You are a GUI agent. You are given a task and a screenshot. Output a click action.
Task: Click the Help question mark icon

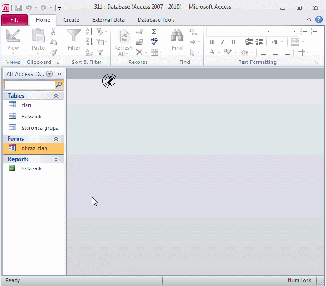coord(319,20)
